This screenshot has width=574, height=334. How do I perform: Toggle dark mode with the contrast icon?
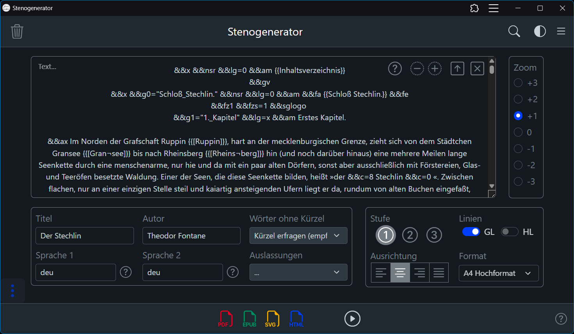[540, 31]
